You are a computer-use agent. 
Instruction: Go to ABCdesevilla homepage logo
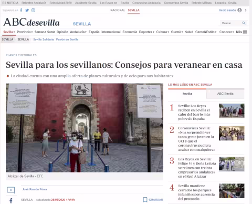(x=31, y=22)
